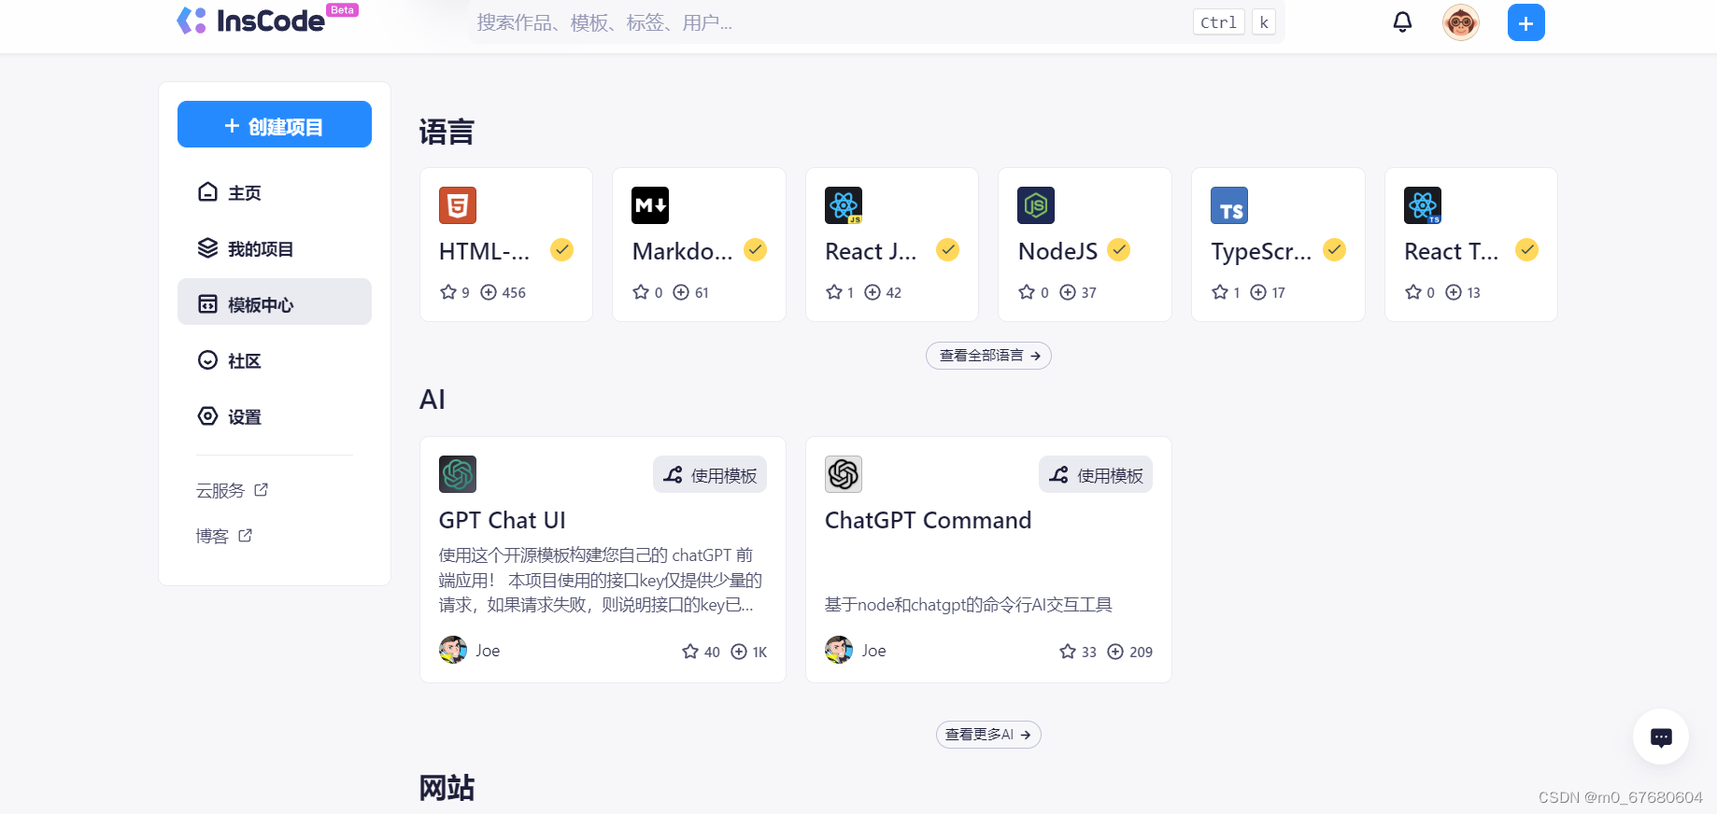The width and height of the screenshot is (1717, 814).
Task: Click the NodeJS template icon
Action: click(1036, 205)
